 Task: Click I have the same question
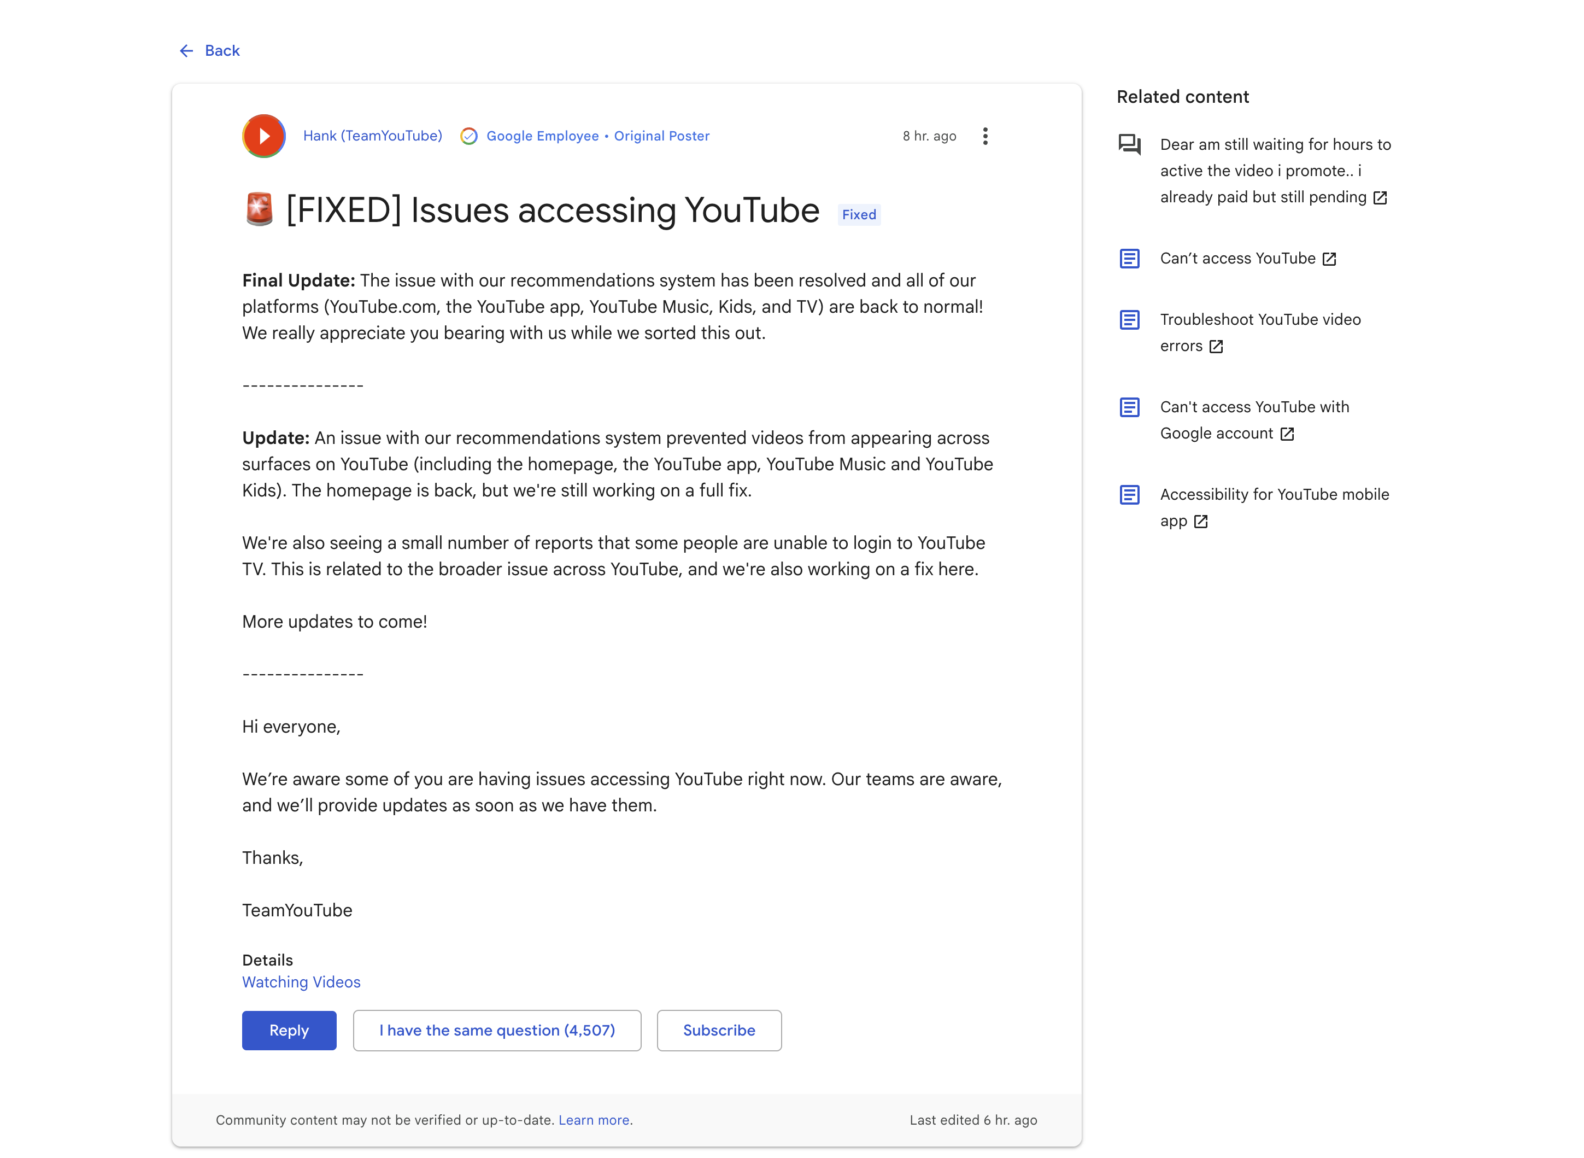[x=497, y=1030]
